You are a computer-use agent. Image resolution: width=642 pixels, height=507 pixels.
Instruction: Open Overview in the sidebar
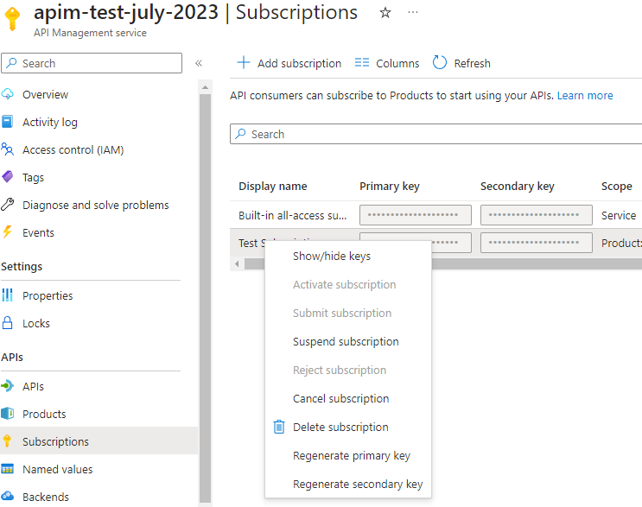click(45, 94)
